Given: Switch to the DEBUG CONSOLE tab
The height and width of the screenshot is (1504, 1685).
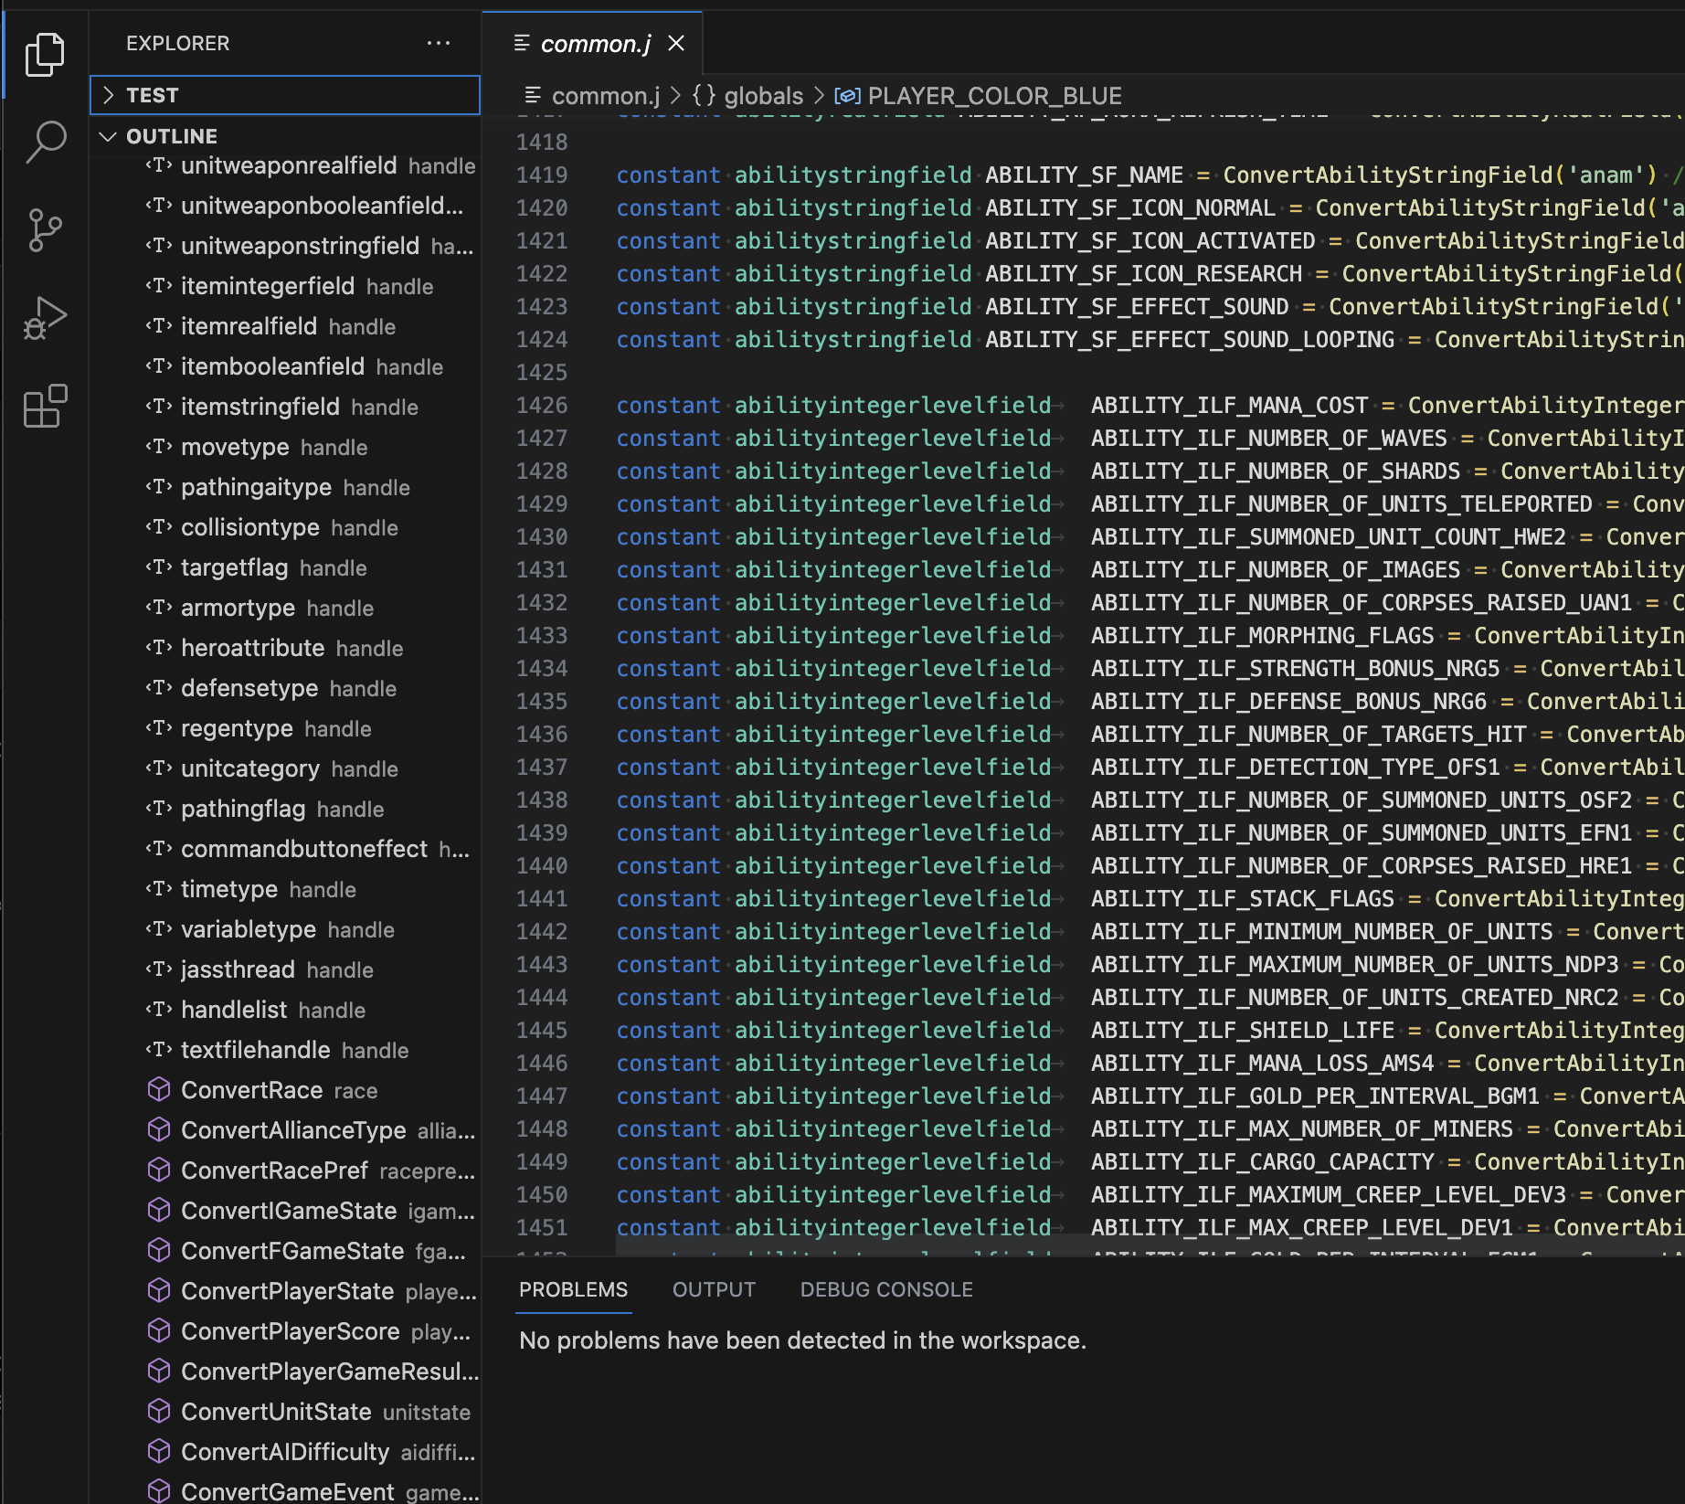Looking at the screenshot, I should pos(885,1289).
